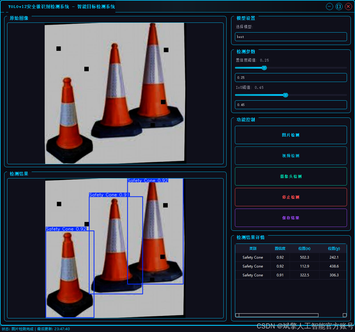Screen dimensions: 355x332
Task: Select the 位置(x) column header
Action: pos(304,249)
